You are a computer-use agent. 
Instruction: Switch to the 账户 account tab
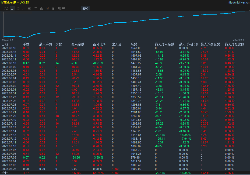61,8
